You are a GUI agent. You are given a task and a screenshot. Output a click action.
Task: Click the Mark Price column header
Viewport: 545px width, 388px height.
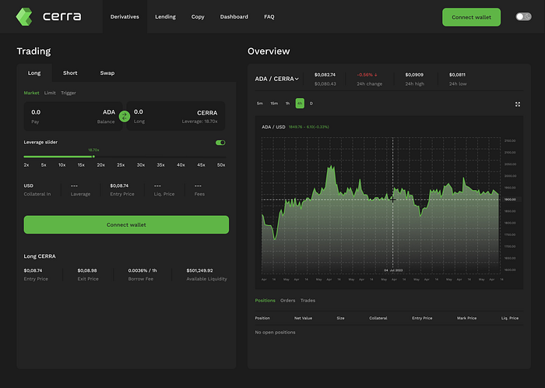click(466, 318)
